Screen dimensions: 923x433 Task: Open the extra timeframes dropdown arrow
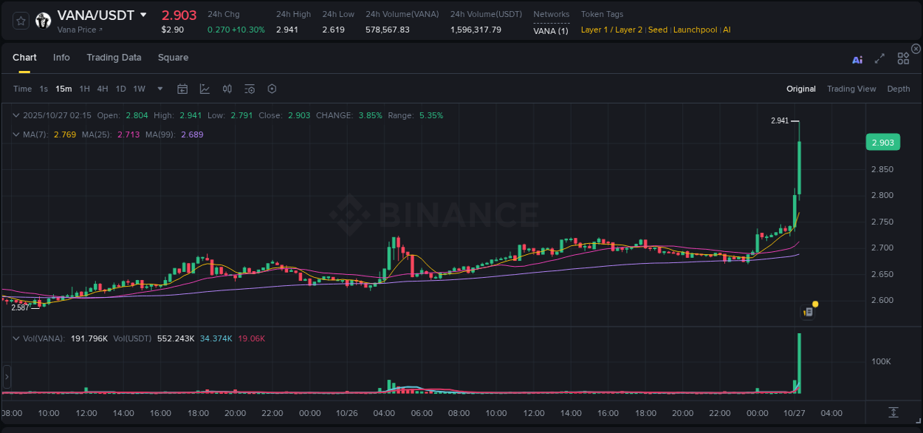tap(159, 89)
